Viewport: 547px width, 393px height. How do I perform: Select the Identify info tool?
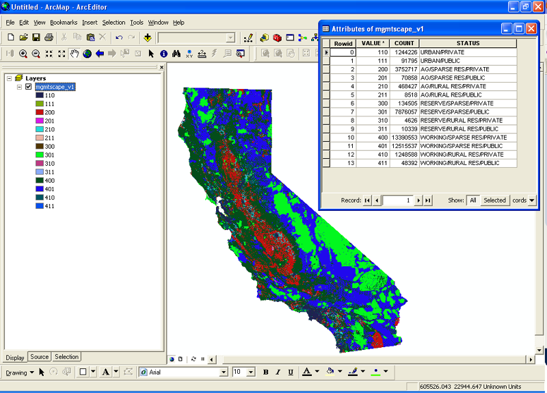point(163,53)
